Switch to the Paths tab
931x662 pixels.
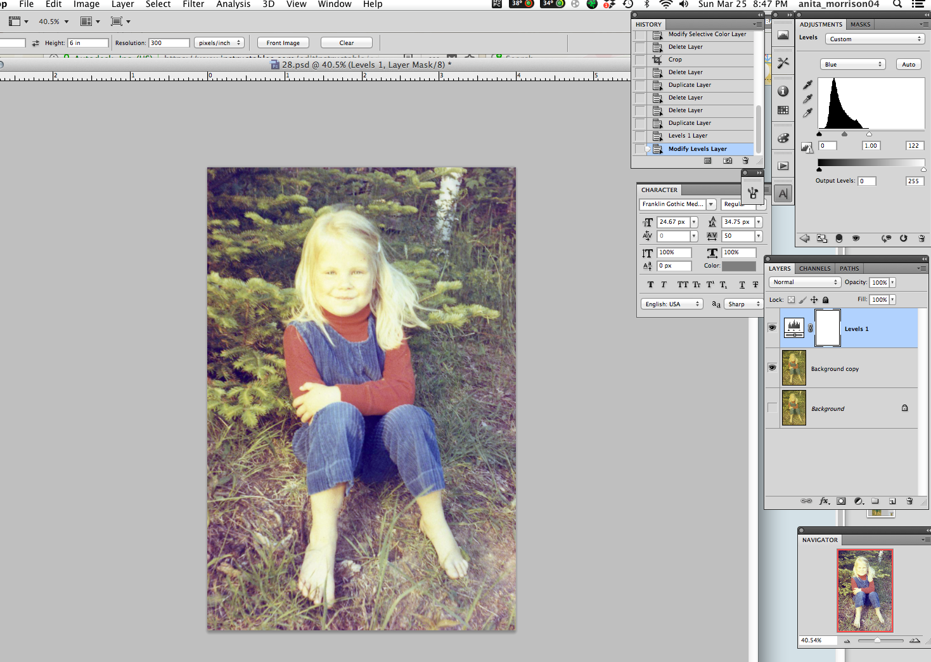849,268
